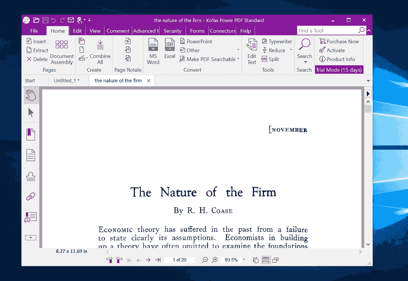Open the zoom level 93.5% dropdown
The image size is (408, 281).
pyautogui.click(x=244, y=259)
